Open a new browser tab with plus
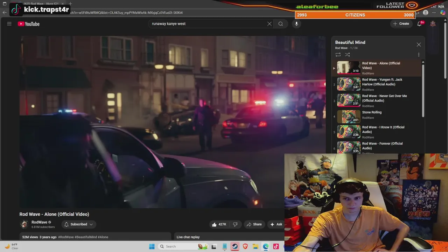 (x=70, y=4)
